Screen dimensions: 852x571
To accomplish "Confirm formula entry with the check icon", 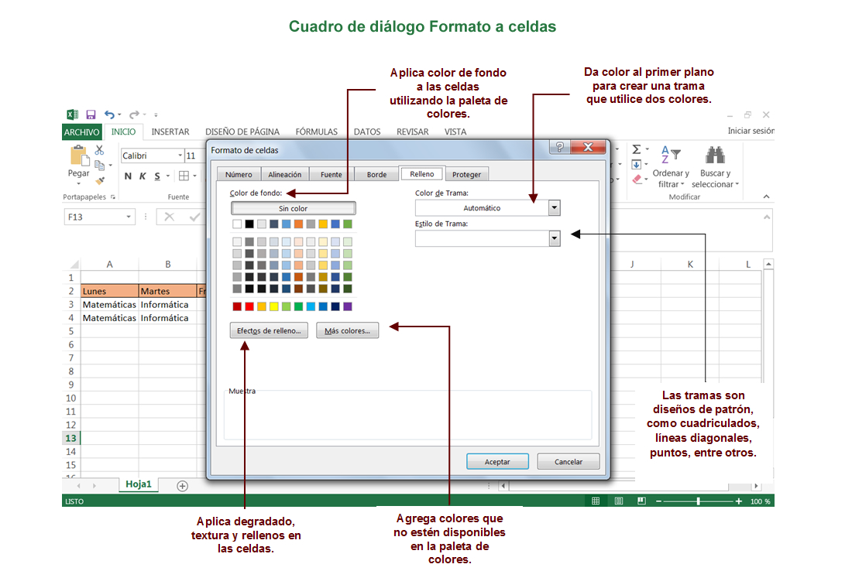I will point(194,217).
